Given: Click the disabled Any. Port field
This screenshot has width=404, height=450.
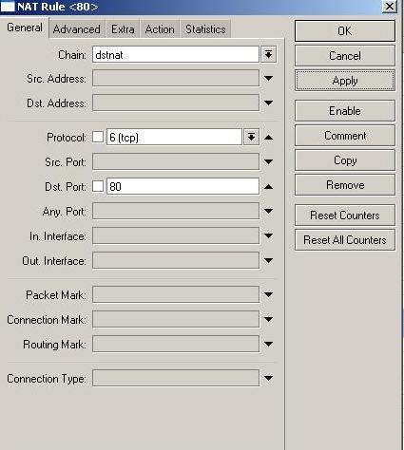Looking at the screenshot, I should tap(176, 211).
